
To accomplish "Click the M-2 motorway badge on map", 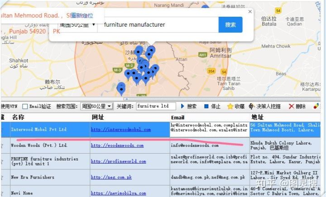I will (129, 66).
